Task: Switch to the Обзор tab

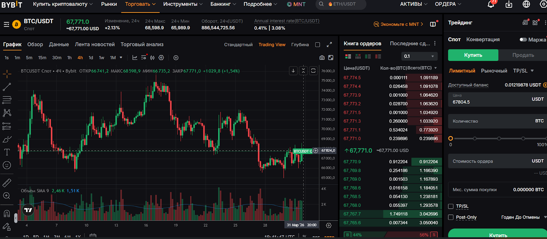Action: (x=35, y=44)
